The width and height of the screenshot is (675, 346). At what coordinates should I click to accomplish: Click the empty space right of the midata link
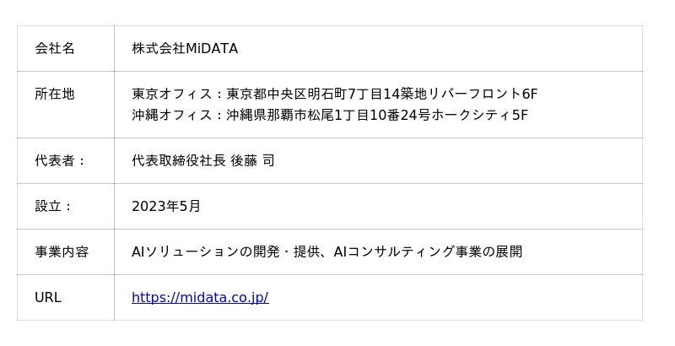(456, 298)
